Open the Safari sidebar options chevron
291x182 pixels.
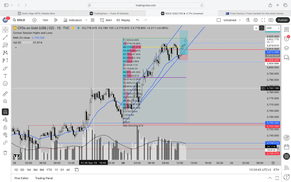[x=12, y=5]
